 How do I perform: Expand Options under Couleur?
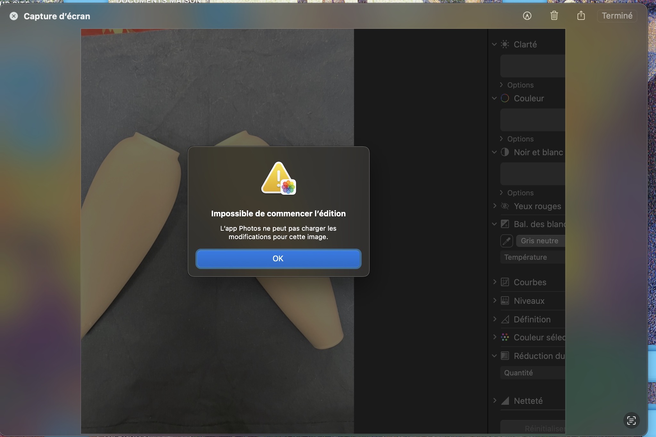pyautogui.click(x=502, y=139)
